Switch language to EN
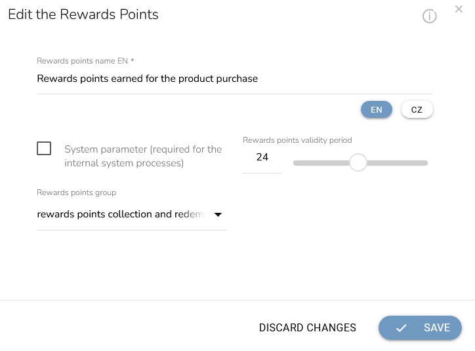The image size is (475, 351). click(376, 109)
